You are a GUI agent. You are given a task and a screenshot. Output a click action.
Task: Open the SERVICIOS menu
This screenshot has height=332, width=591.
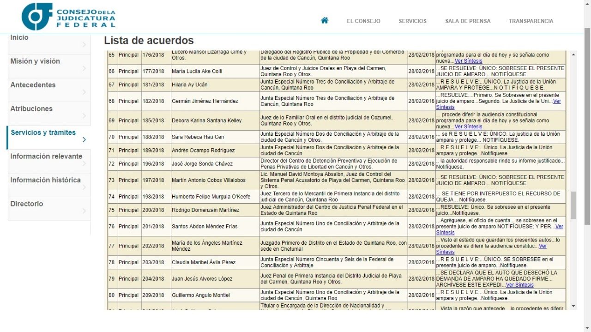[x=412, y=21]
